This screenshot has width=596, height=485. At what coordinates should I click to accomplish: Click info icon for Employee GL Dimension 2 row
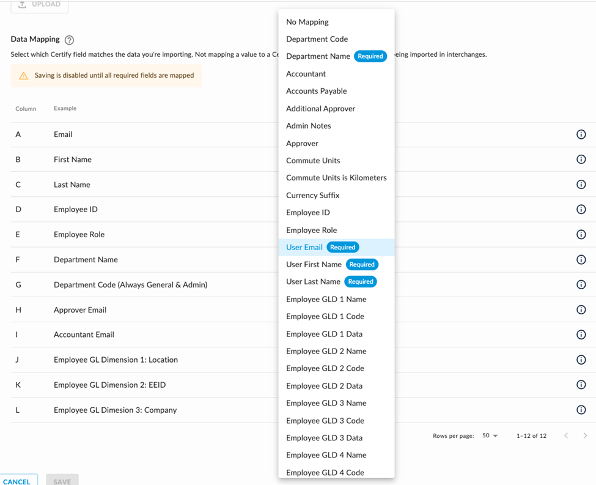[x=581, y=385]
